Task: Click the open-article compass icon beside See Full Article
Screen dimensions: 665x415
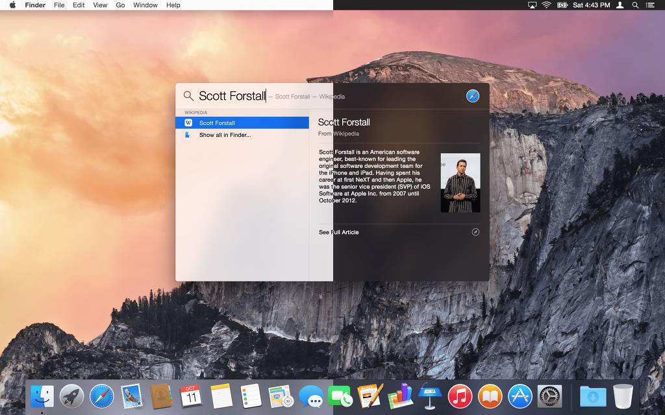Action: 475,232
